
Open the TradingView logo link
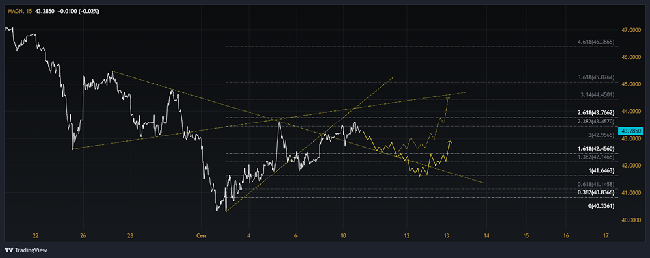tap(26, 250)
